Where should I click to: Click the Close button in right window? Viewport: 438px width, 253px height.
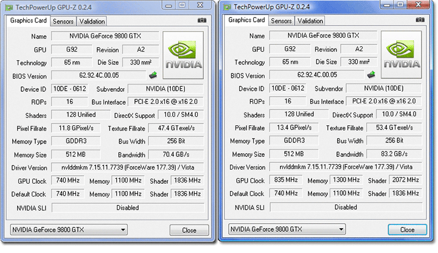click(407, 230)
